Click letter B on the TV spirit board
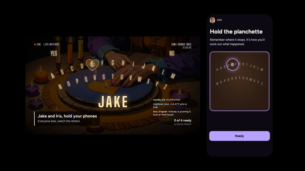The width and height of the screenshot is (305, 171). 62,72
